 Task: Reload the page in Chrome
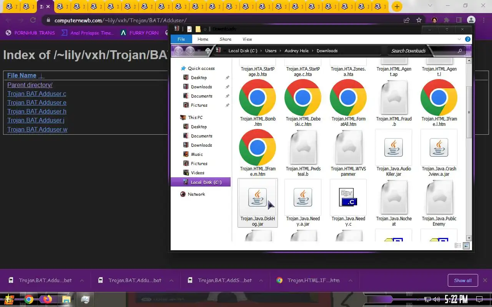33,20
